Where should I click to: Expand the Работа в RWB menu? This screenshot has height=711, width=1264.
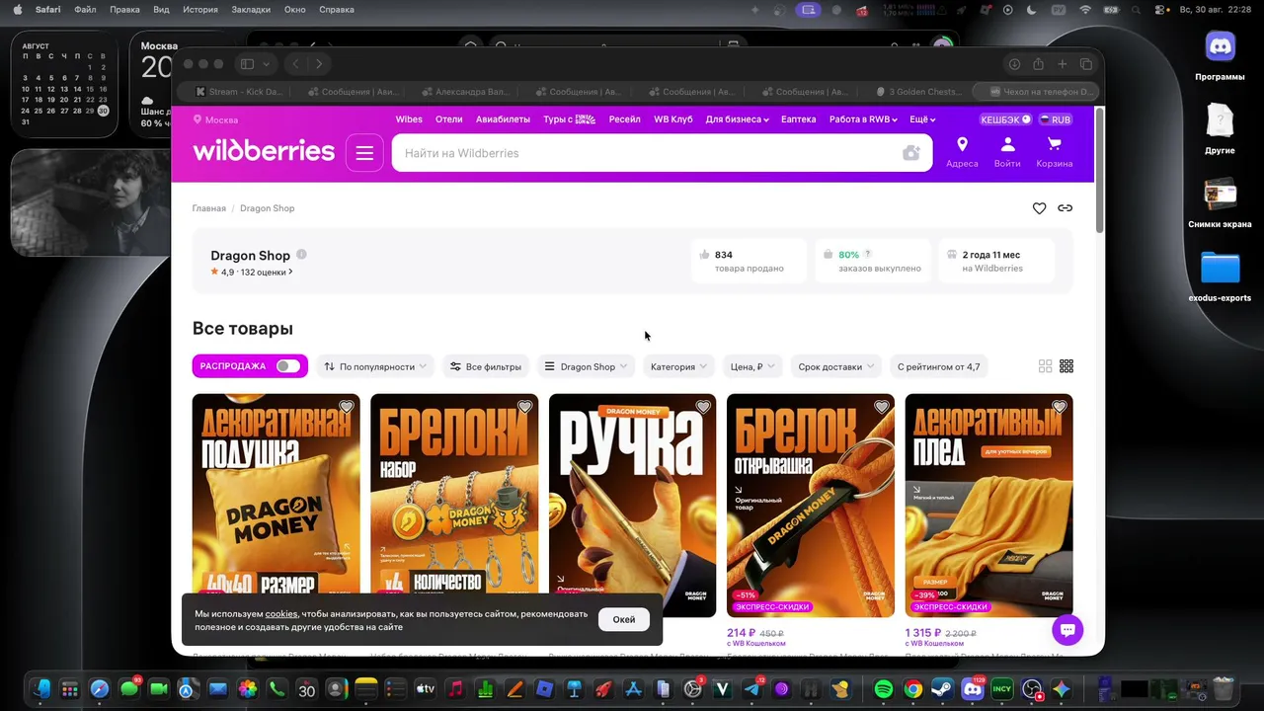click(863, 119)
